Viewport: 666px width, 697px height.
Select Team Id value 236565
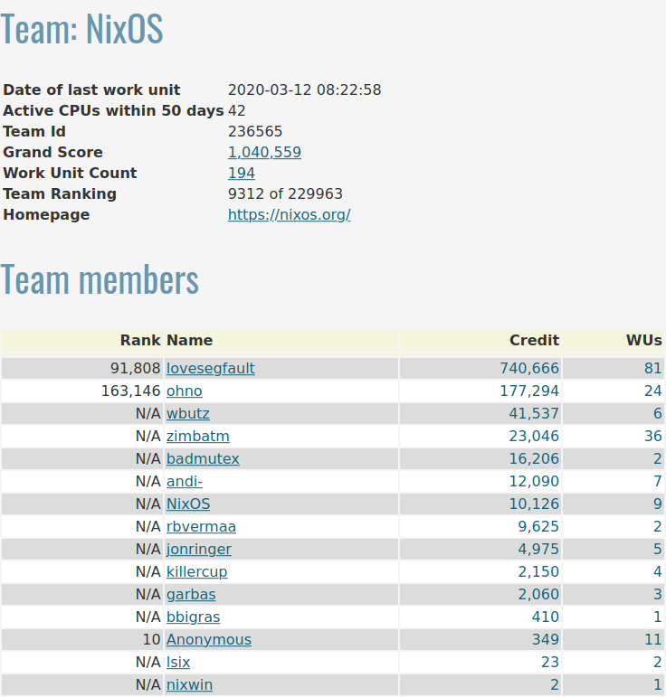[x=255, y=132]
